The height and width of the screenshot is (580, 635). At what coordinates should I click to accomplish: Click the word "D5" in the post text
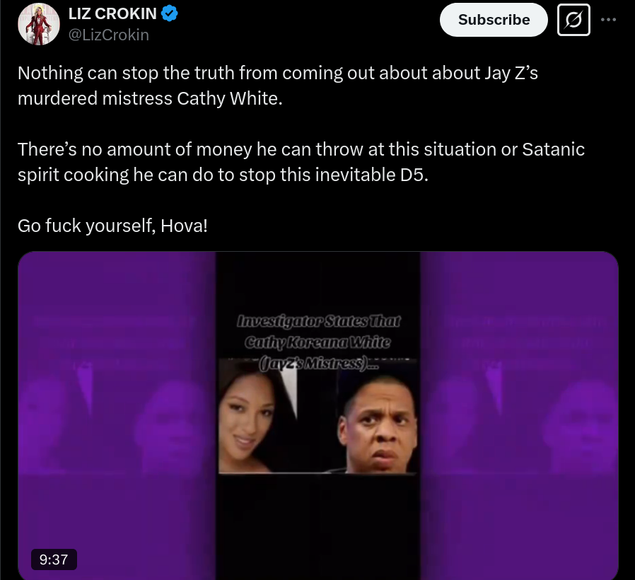[414, 175]
